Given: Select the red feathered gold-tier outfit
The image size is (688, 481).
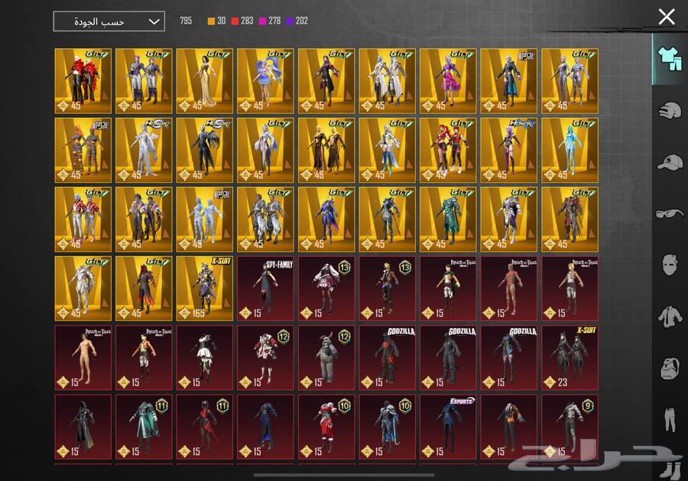Looking at the screenshot, I should (x=83, y=81).
